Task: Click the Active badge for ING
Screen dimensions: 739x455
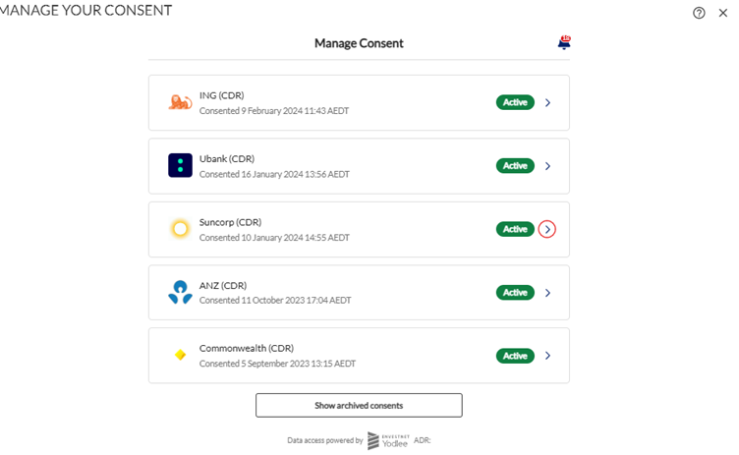Action: 515,102
